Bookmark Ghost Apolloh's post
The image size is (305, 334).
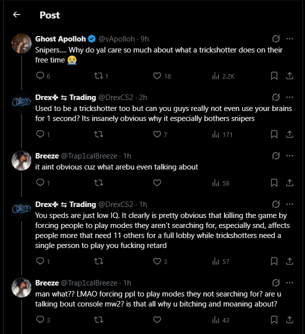click(x=274, y=76)
